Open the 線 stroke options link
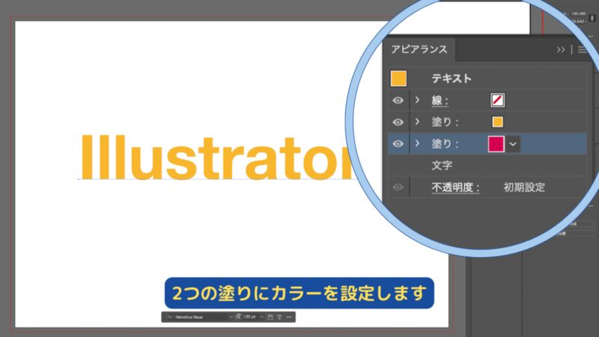 click(440, 100)
